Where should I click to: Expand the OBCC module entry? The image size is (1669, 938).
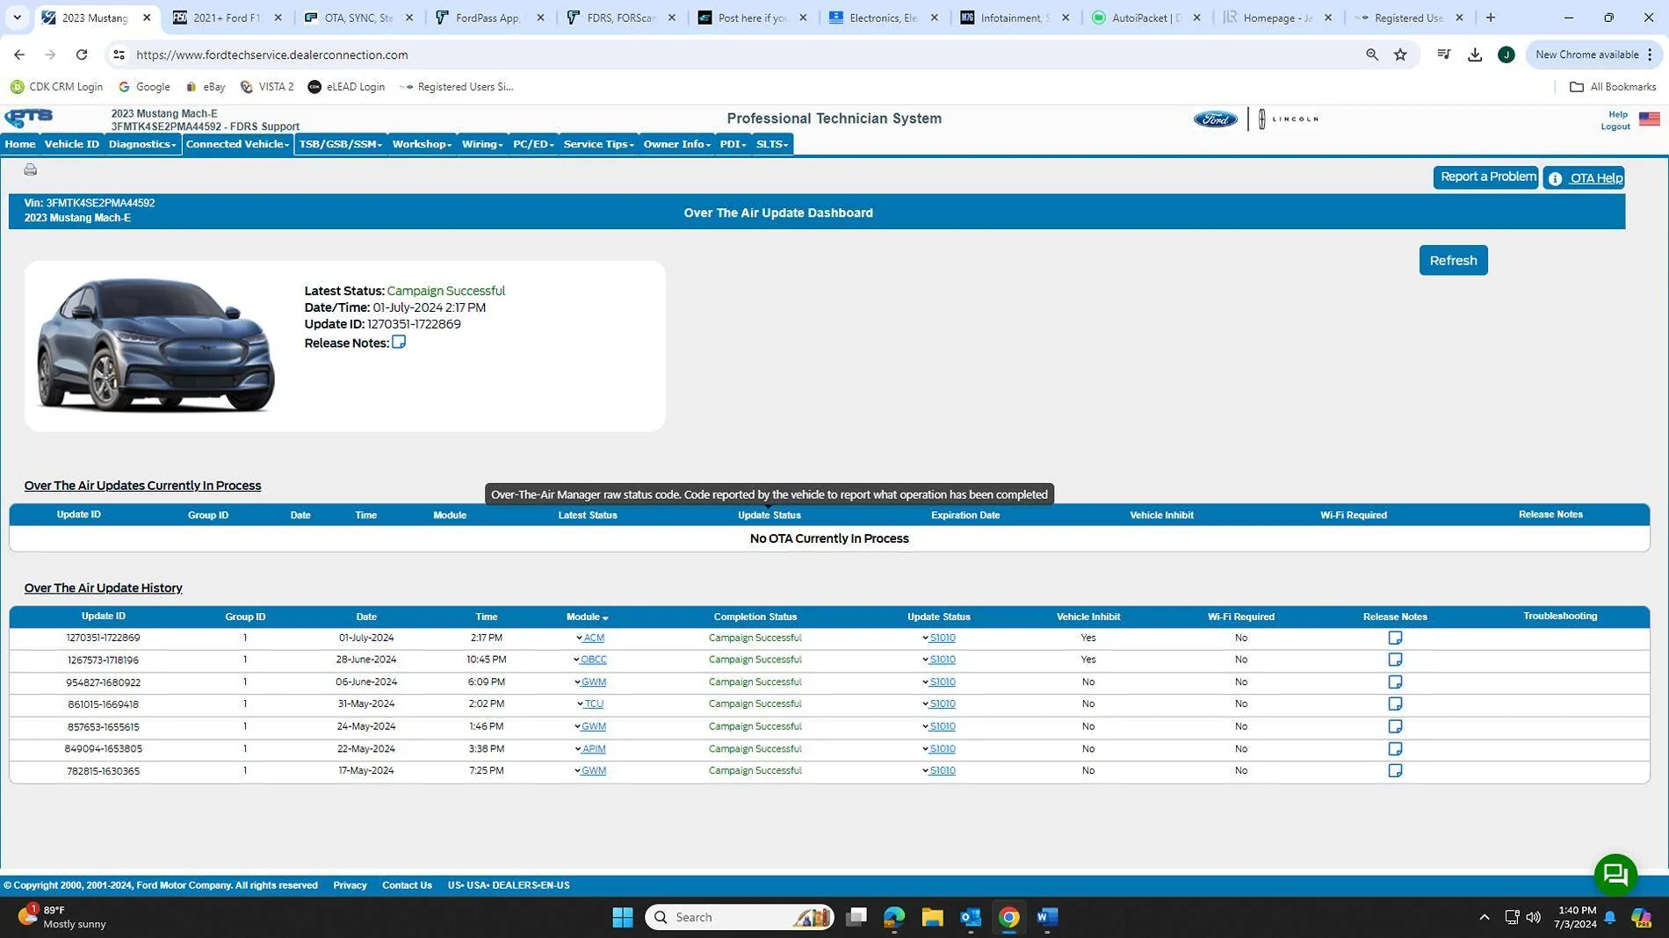(590, 660)
